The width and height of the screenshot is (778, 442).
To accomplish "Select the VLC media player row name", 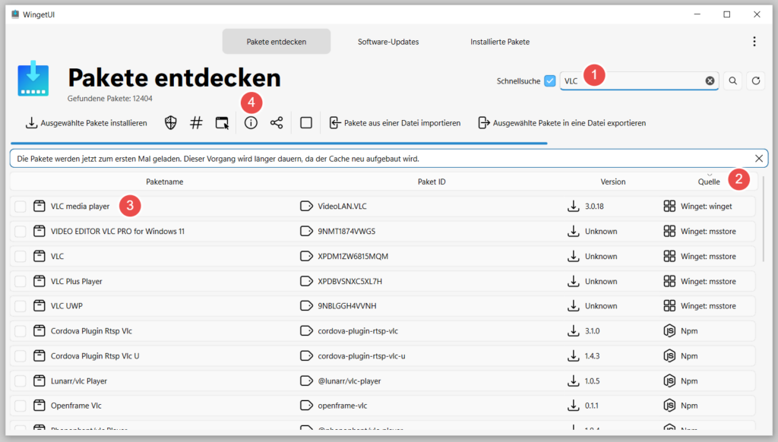I will [x=80, y=207].
